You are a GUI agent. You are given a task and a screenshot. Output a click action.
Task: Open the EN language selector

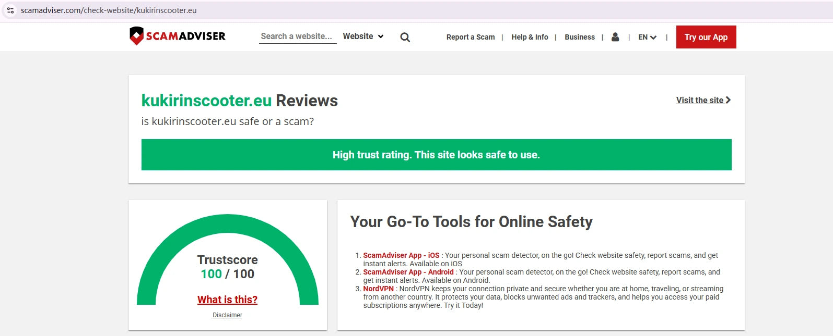coord(647,37)
